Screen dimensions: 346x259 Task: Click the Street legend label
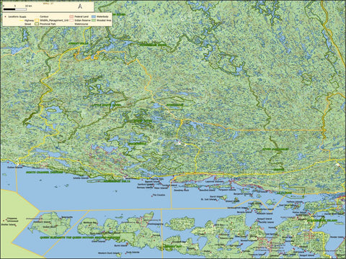tap(27, 24)
